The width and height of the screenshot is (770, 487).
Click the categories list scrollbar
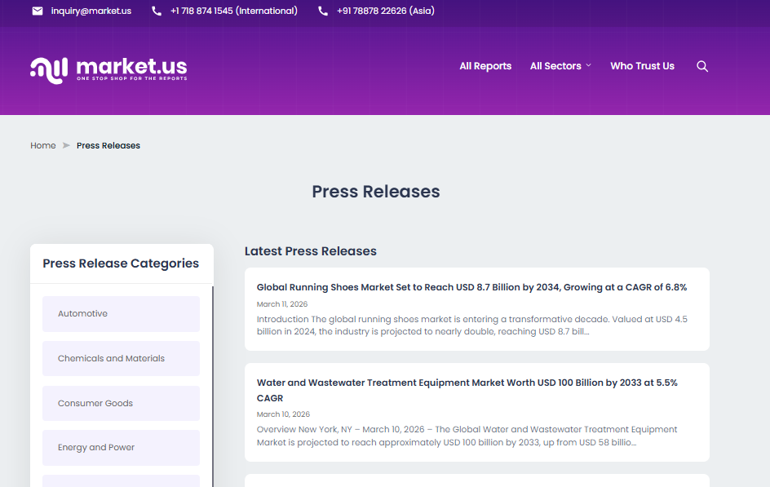(x=213, y=387)
